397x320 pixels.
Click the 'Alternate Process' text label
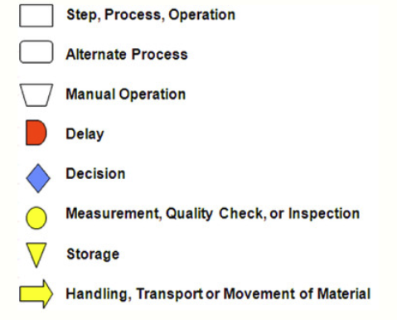pyautogui.click(x=127, y=54)
